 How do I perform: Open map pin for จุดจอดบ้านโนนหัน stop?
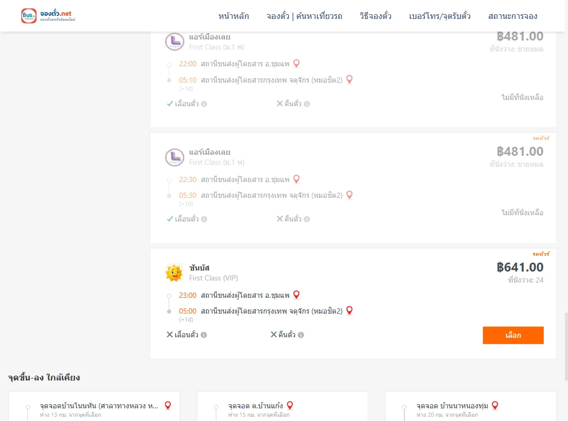tap(168, 405)
